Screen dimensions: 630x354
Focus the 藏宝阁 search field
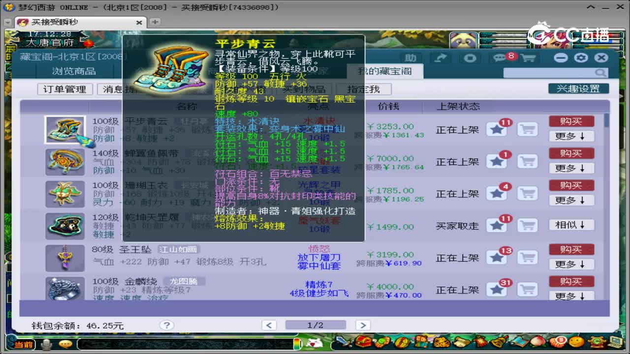pos(549,73)
